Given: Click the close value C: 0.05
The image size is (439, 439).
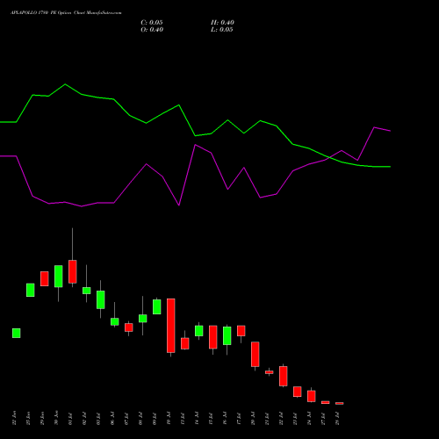Looking at the screenshot, I should [x=152, y=23].
